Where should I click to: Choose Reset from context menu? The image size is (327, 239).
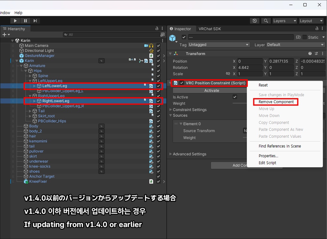click(263, 85)
